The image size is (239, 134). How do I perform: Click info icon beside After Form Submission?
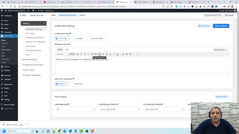point(74,79)
